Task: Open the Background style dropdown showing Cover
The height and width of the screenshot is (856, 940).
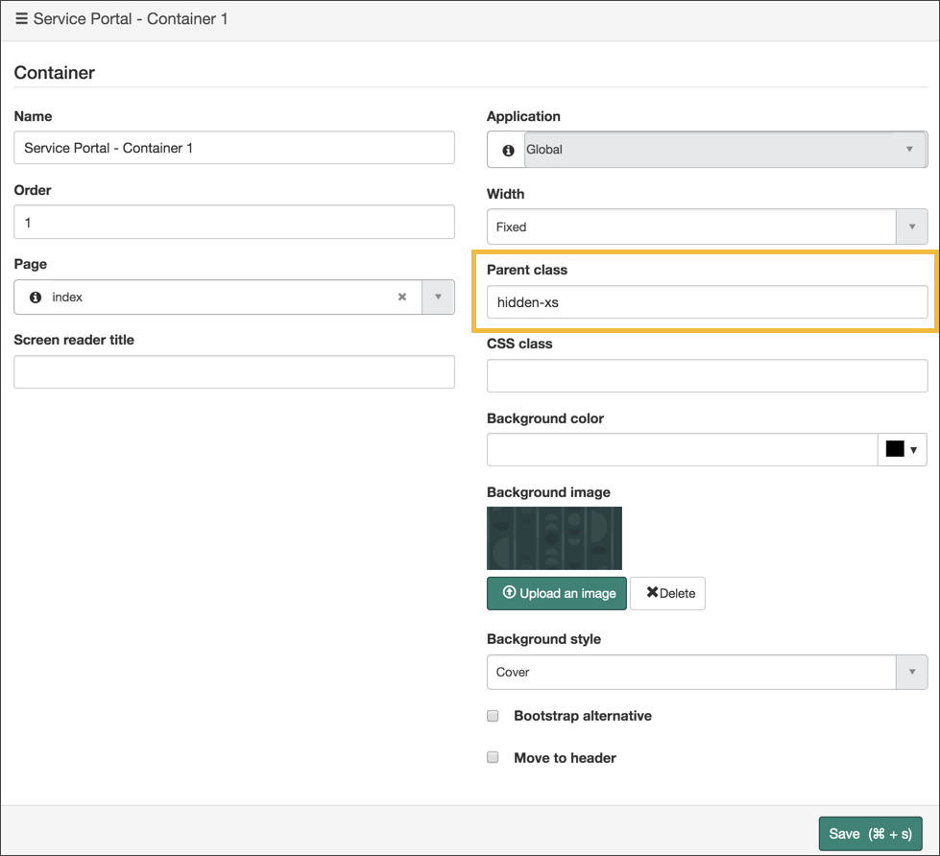Action: [910, 672]
